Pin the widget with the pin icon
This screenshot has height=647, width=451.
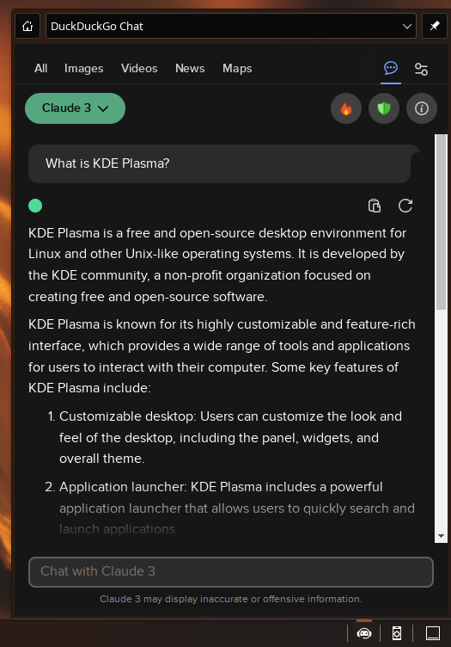point(435,26)
